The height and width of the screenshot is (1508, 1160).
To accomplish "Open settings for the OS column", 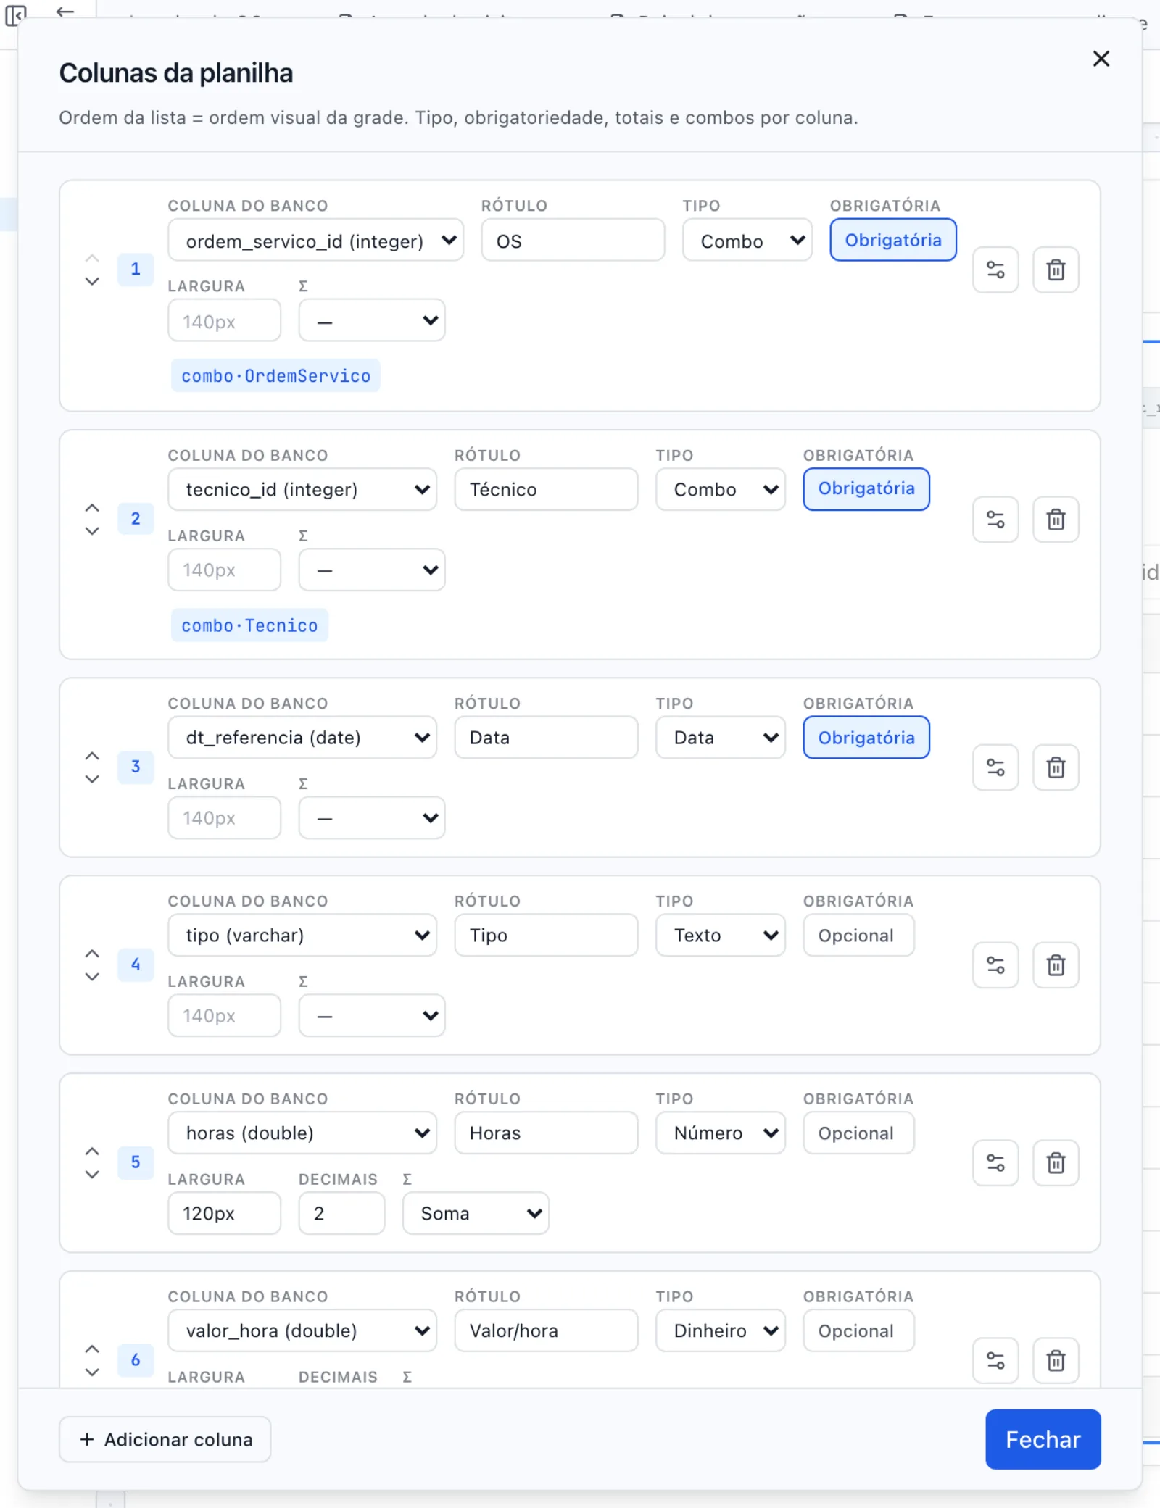I will (x=995, y=270).
